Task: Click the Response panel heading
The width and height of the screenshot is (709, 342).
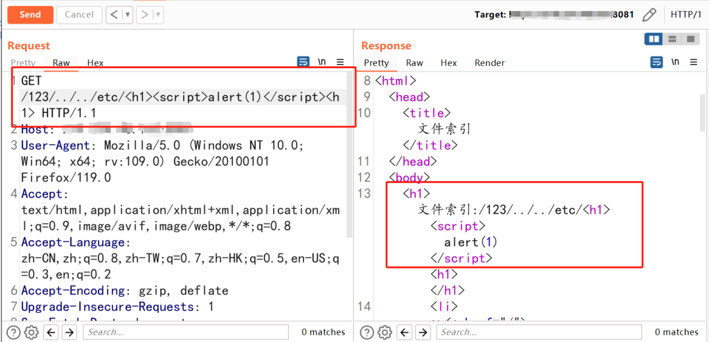Action: pos(387,46)
